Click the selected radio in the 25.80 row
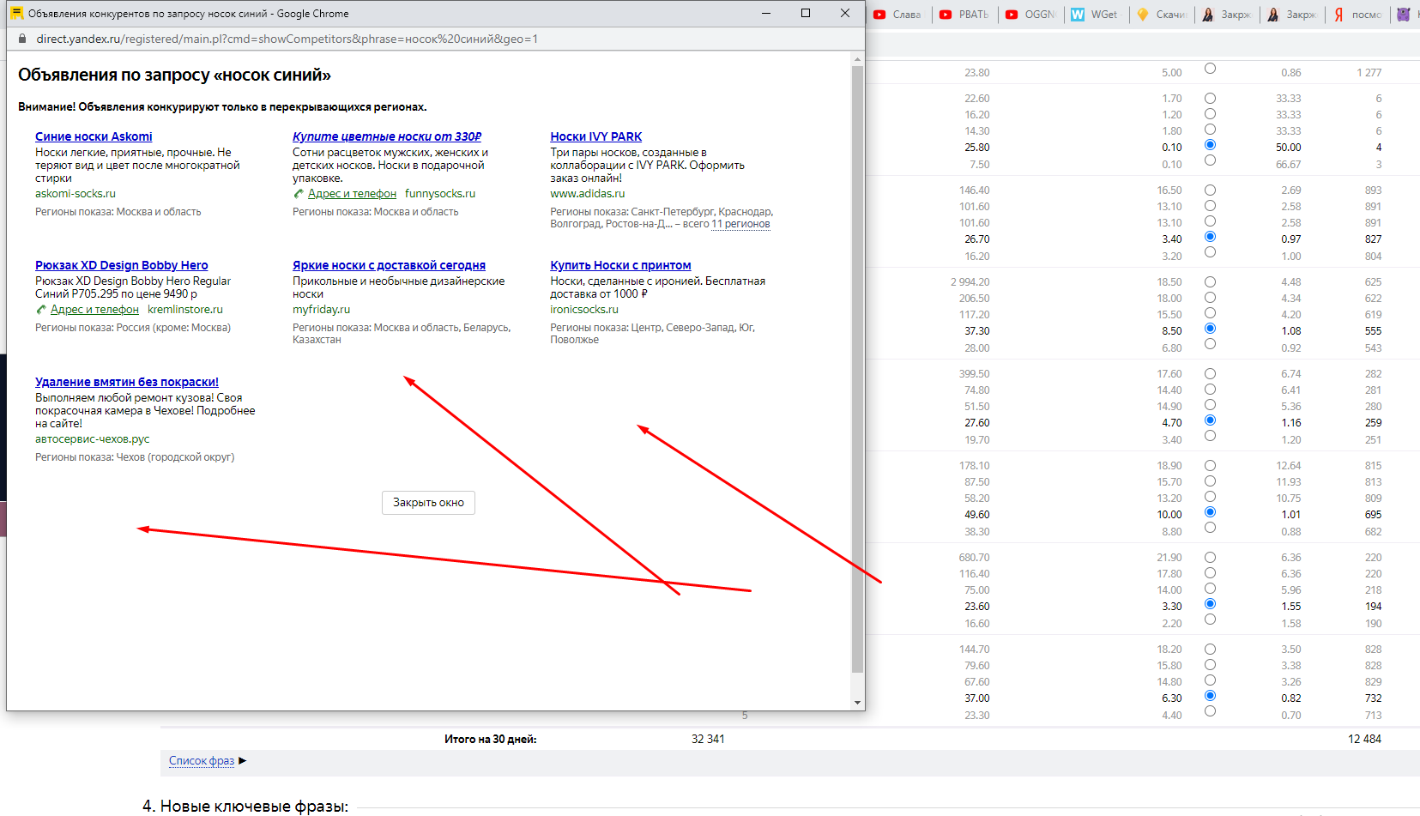The width and height of the screenshot is (1420, 816). (1210, 145)
